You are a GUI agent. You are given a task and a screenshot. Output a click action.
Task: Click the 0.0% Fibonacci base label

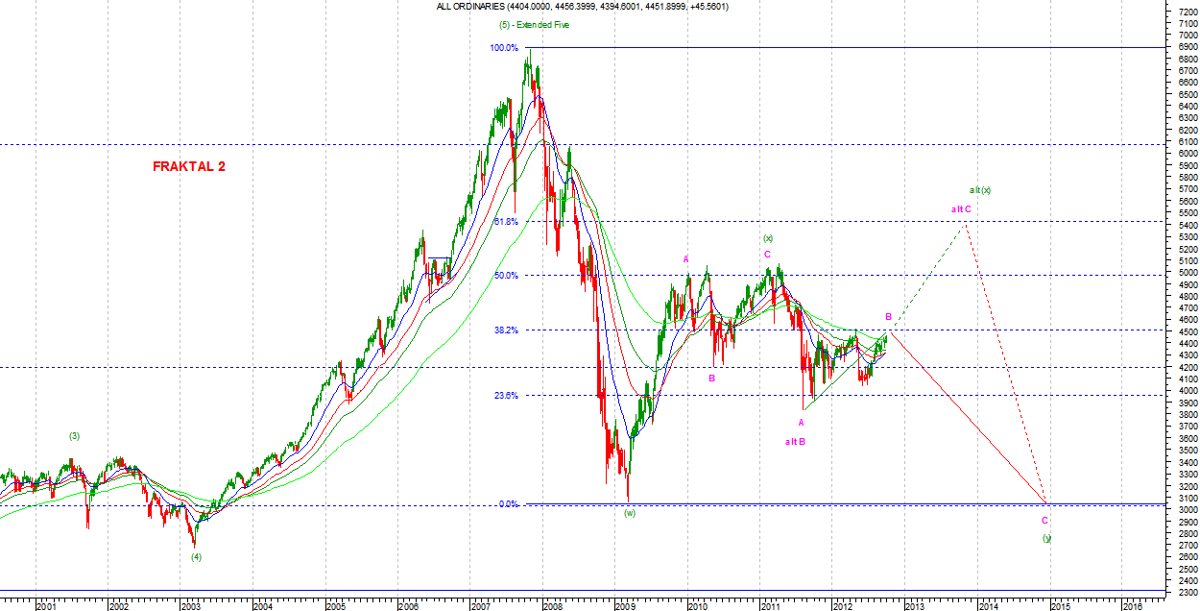point(508,503)
